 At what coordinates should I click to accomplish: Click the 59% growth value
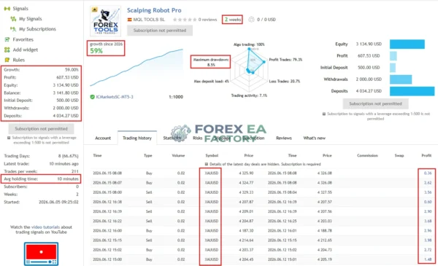(x=96, y=51)
